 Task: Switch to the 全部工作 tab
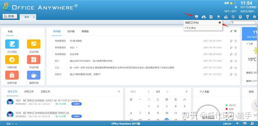(45, 92)
